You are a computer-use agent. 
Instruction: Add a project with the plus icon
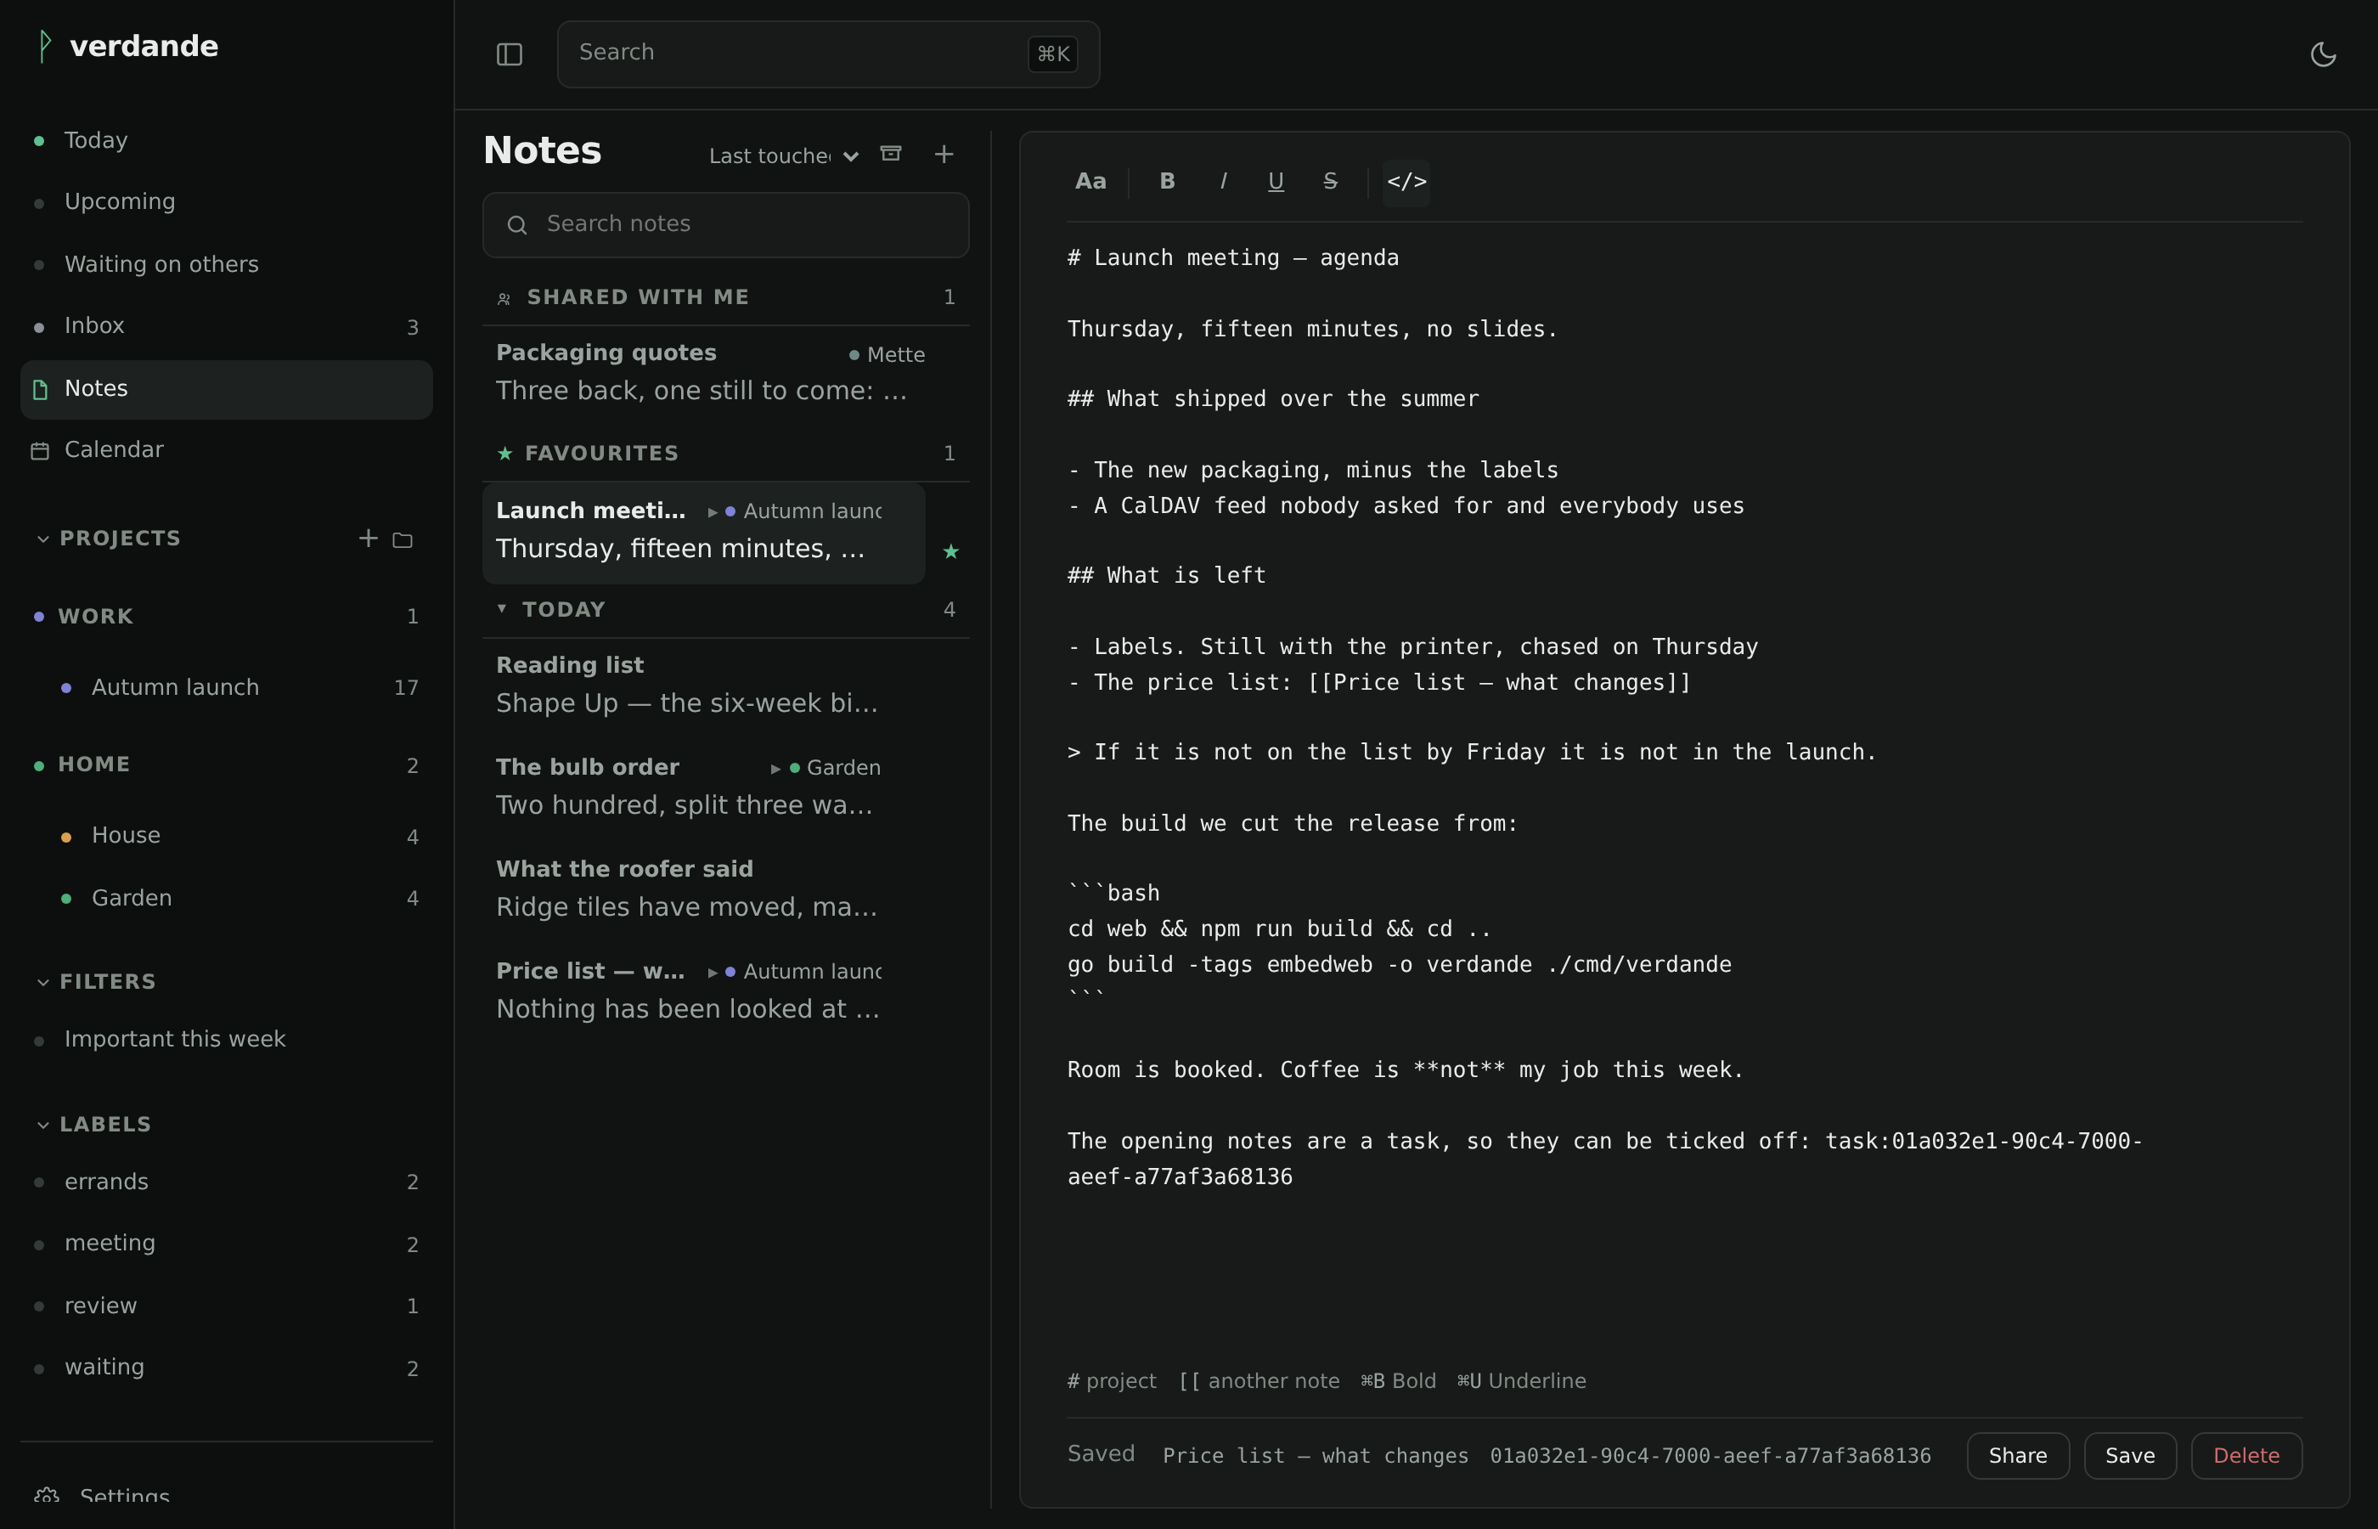pos(369,539)
